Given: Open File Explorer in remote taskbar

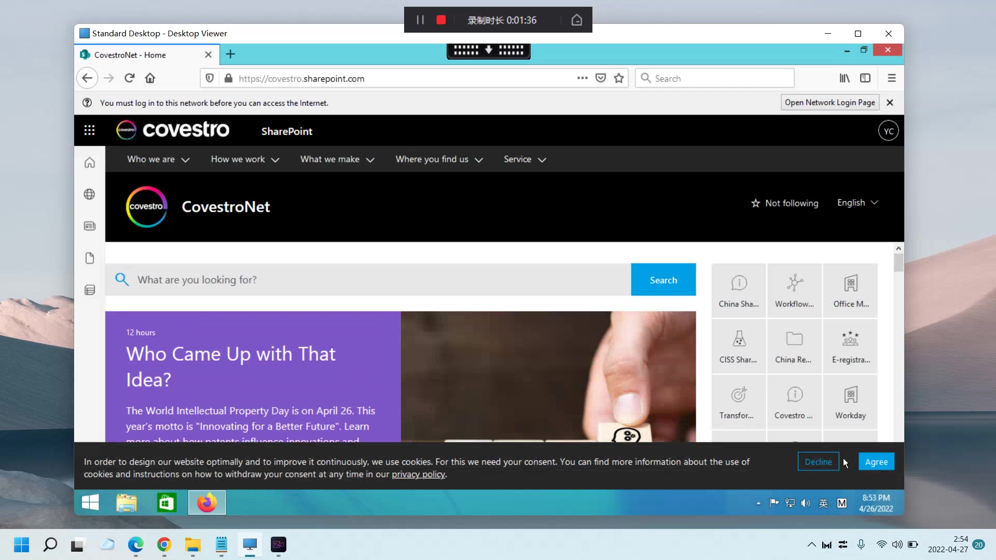Looking at the screenshot, I should (127, 502).
